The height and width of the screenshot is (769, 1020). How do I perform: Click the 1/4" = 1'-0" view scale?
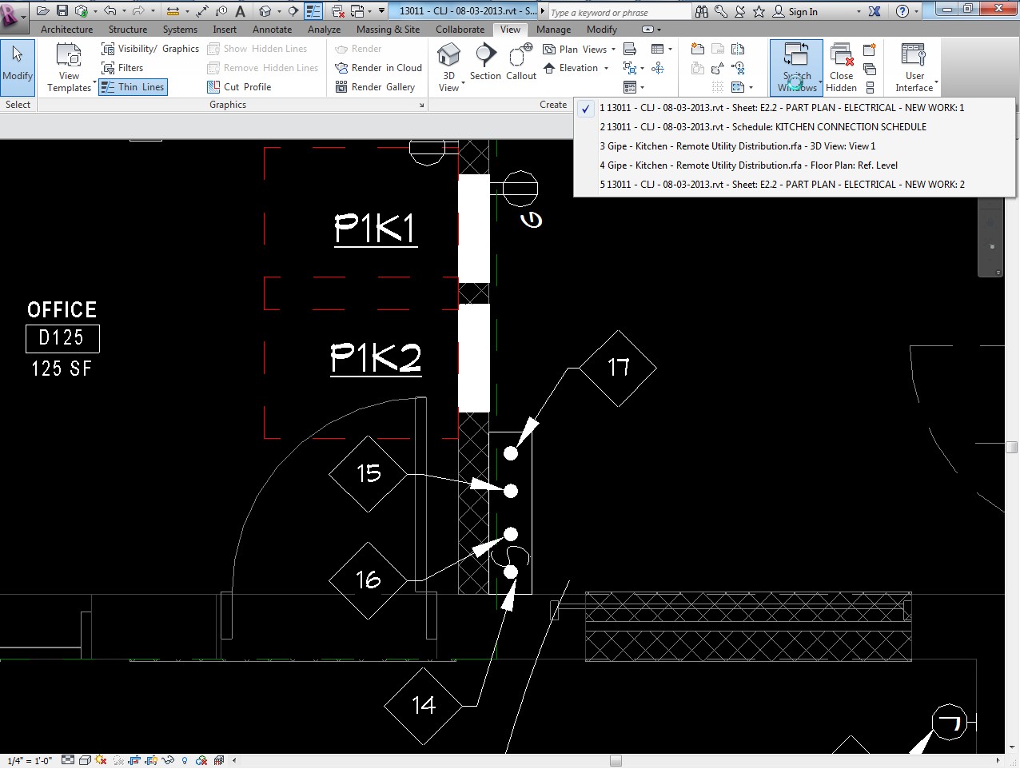click(30, 761)
